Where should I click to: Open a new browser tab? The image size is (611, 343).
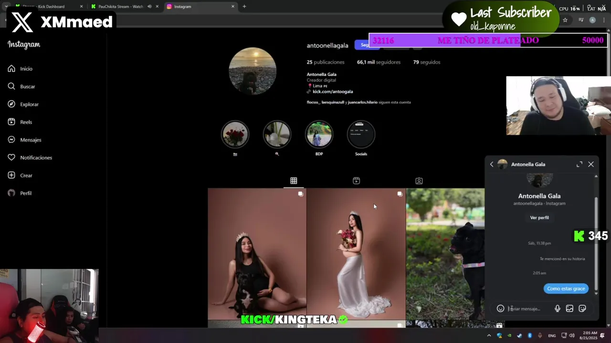pos(244,7)
